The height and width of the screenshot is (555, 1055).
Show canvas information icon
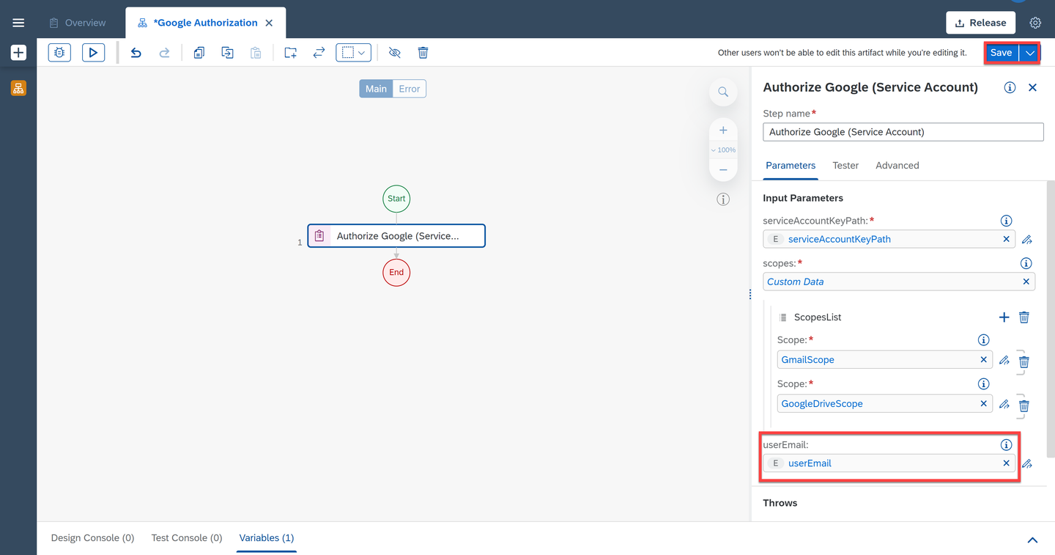[x=723, y=199]
